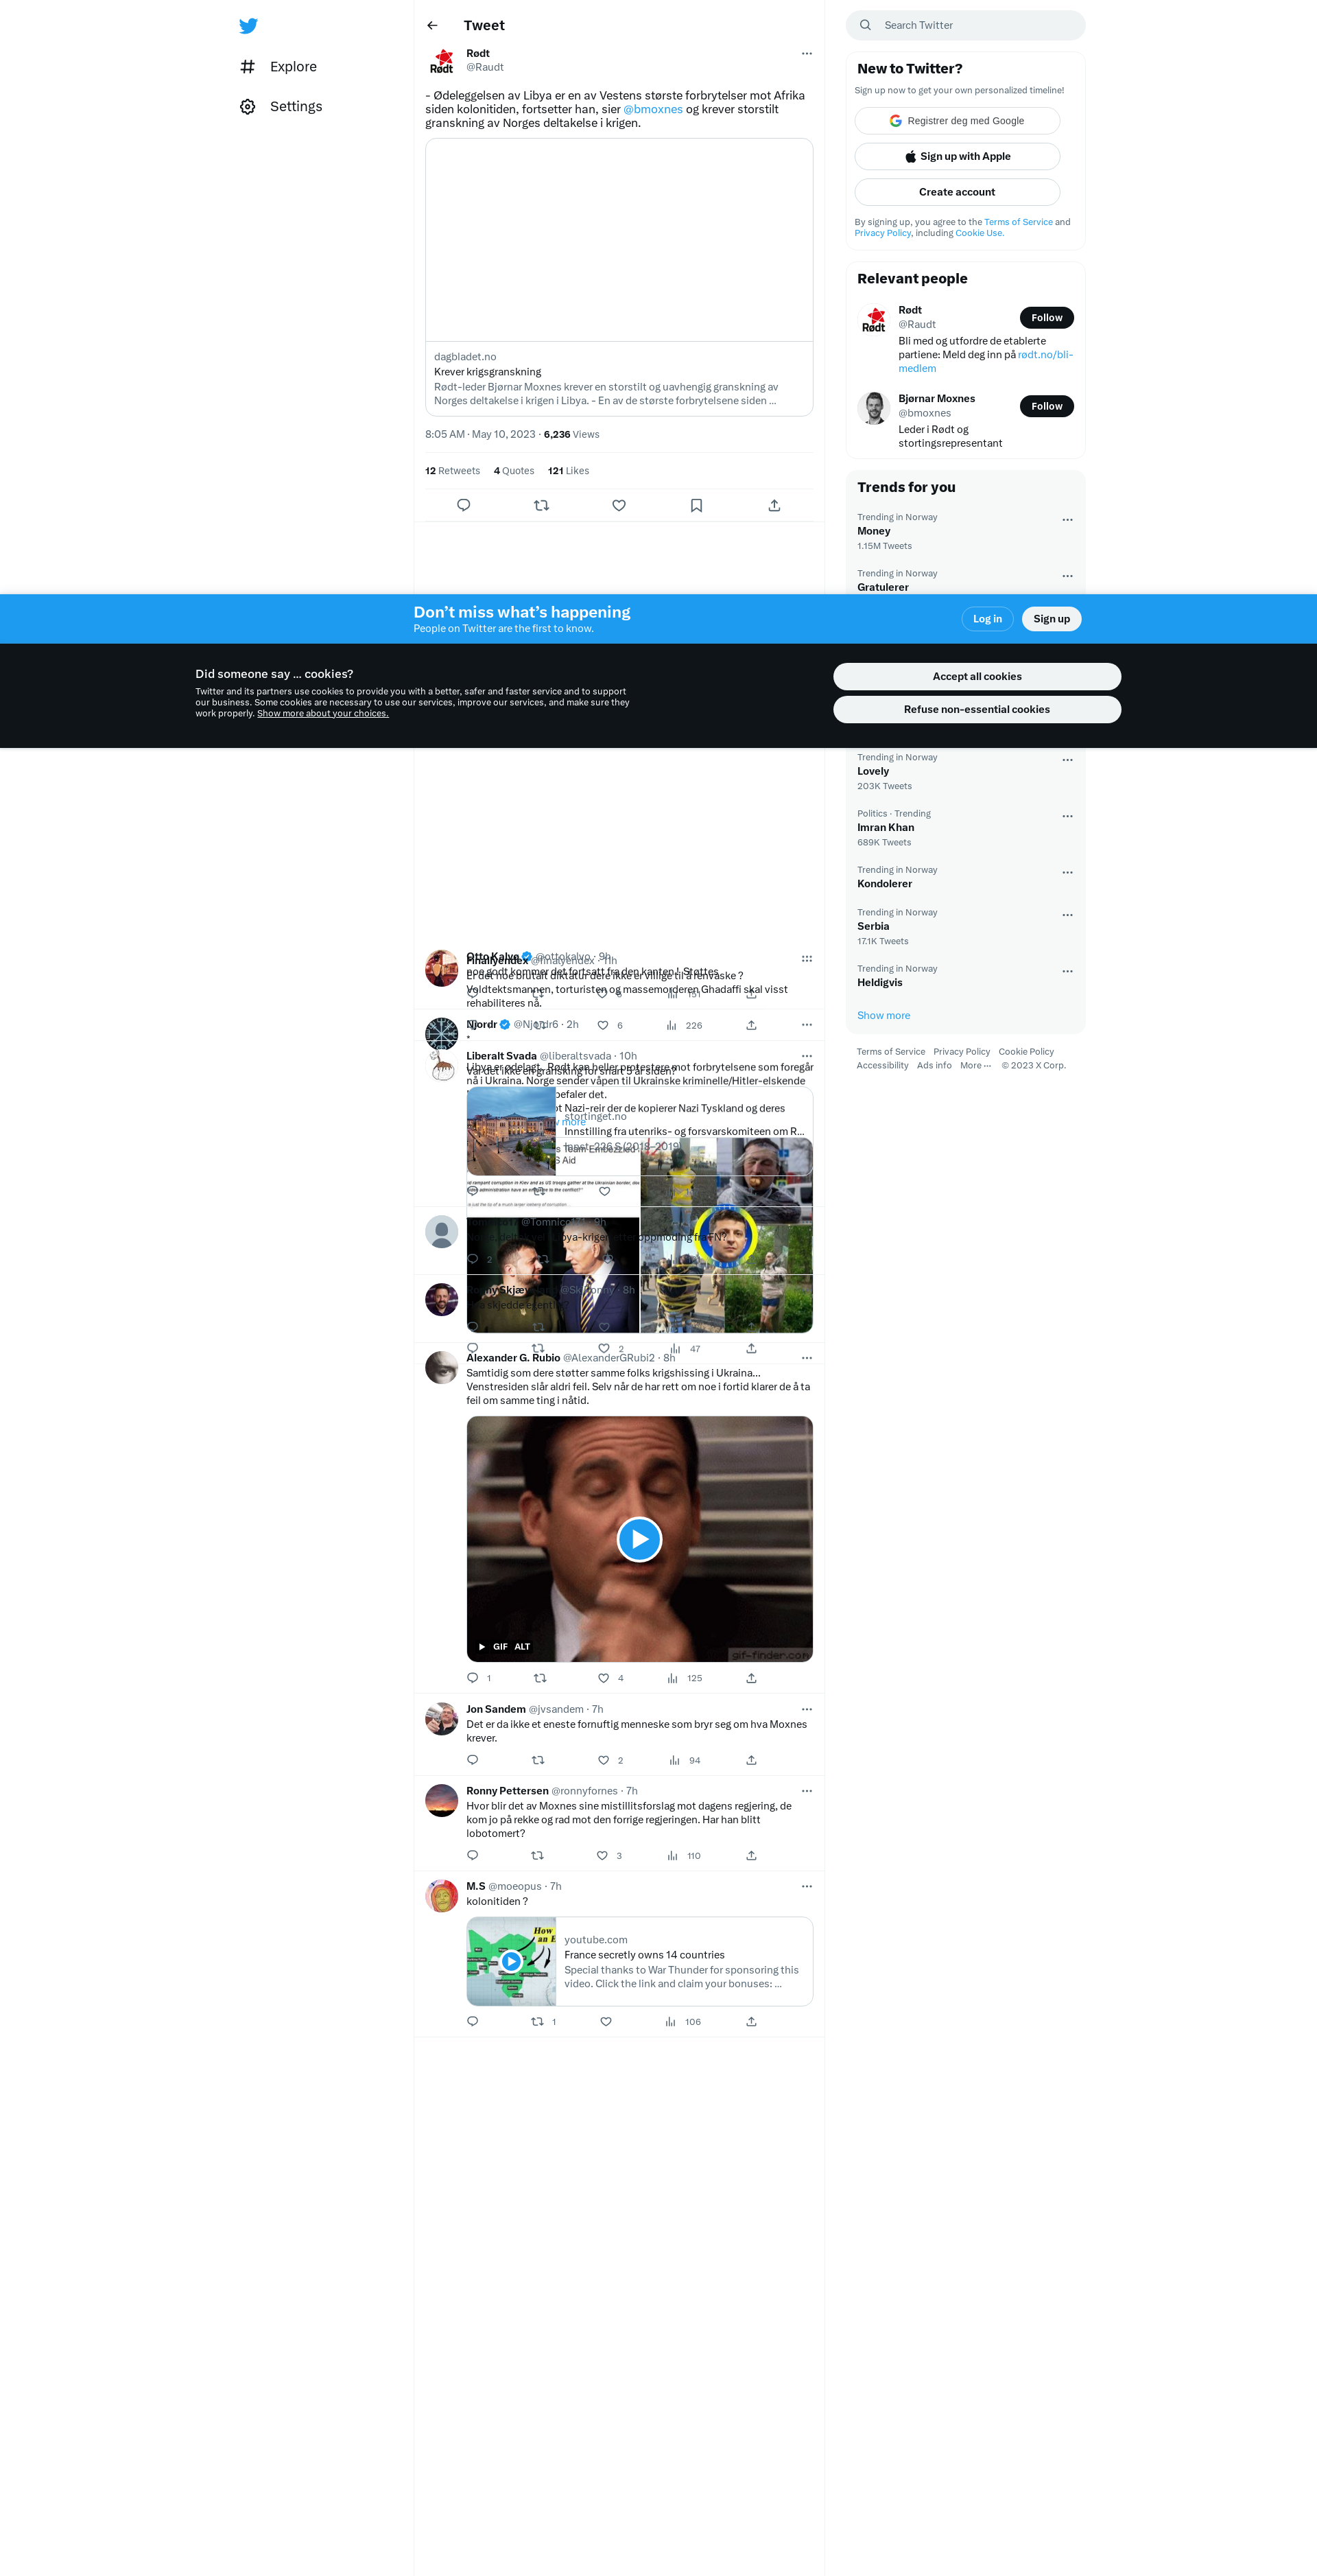View analytics with 125 views on Rubio's tweet
This screenshot has width=1317, height=2576.
(x=685, y=1678)
